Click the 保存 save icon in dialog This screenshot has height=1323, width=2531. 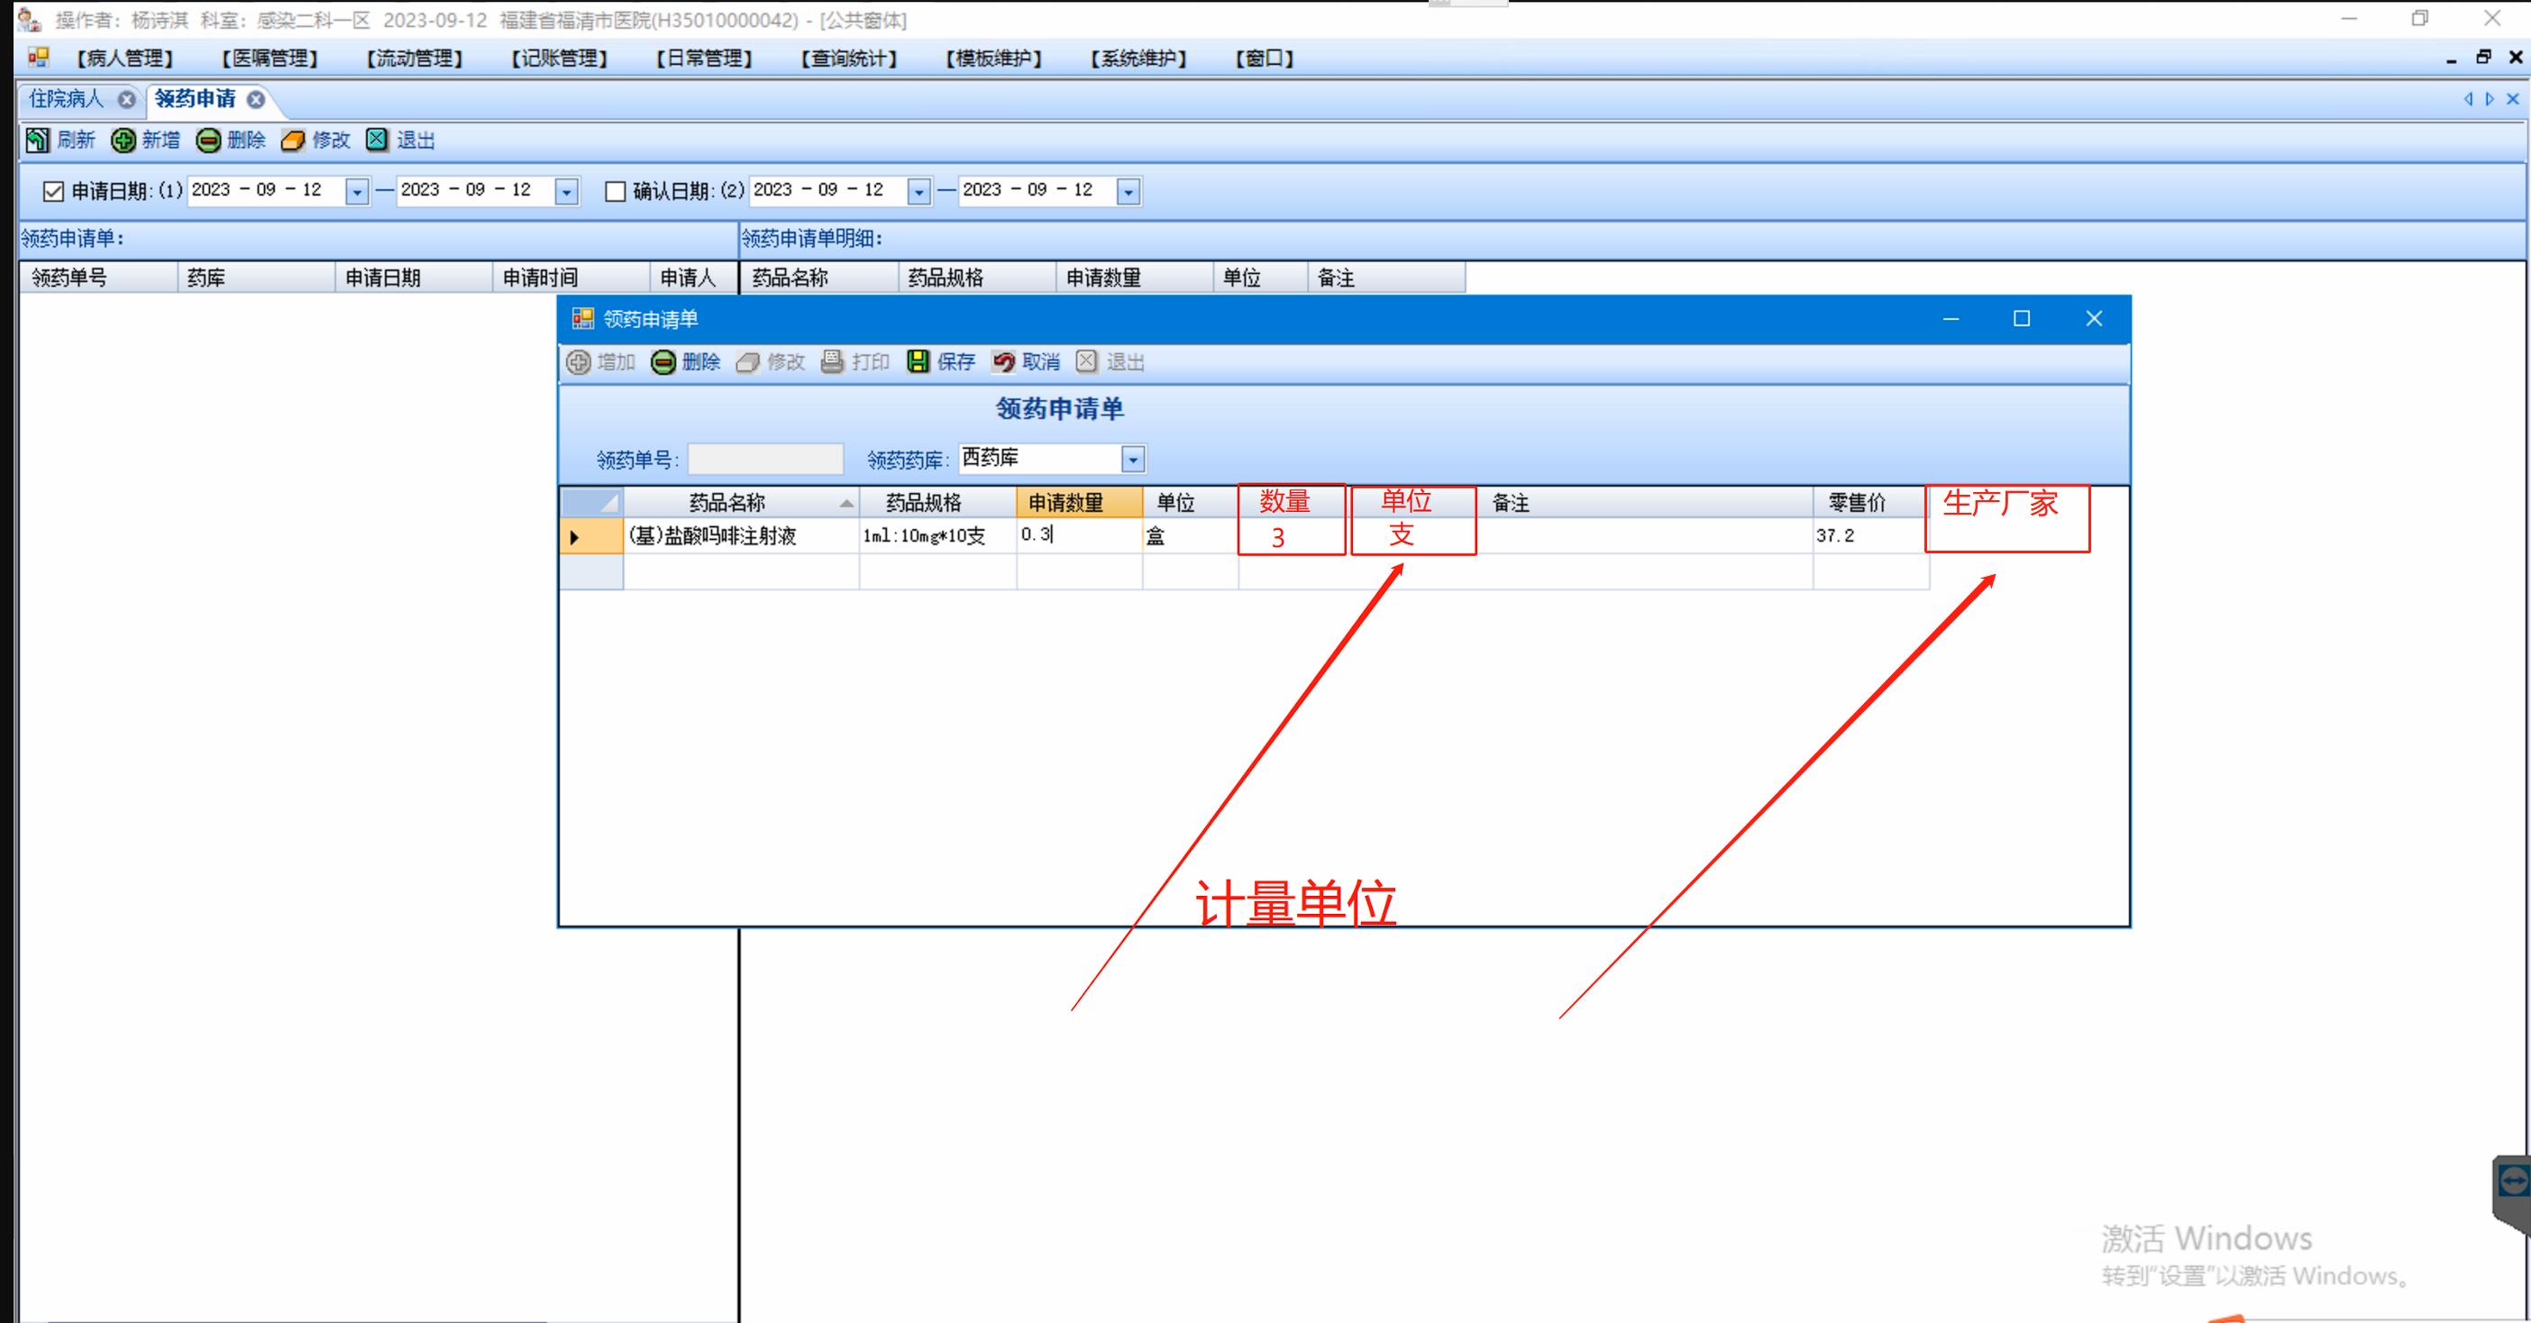point(918,362)
